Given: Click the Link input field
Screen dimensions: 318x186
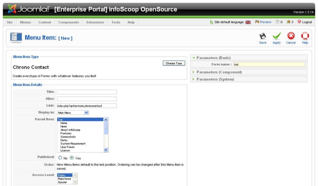Looking at the screenshot, I should coord(87,105).
